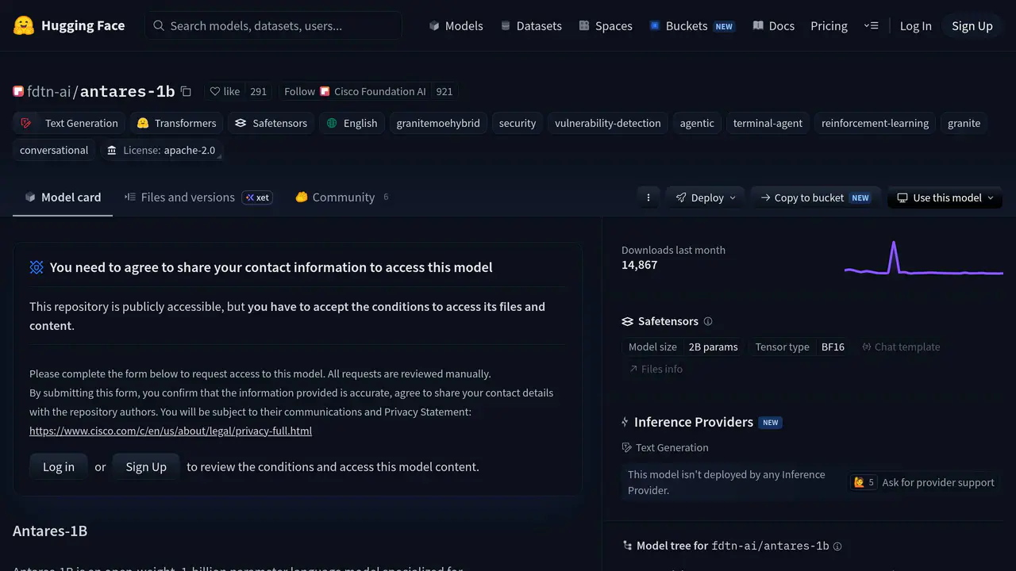Select the vulnerability-detection tag
The image size is (1016, 571).
608,123
